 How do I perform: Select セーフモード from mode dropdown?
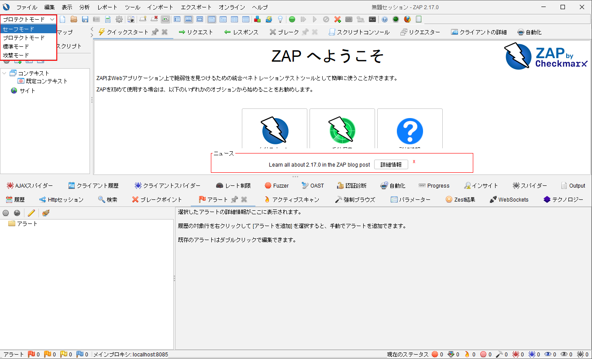(x=29, y=29)
